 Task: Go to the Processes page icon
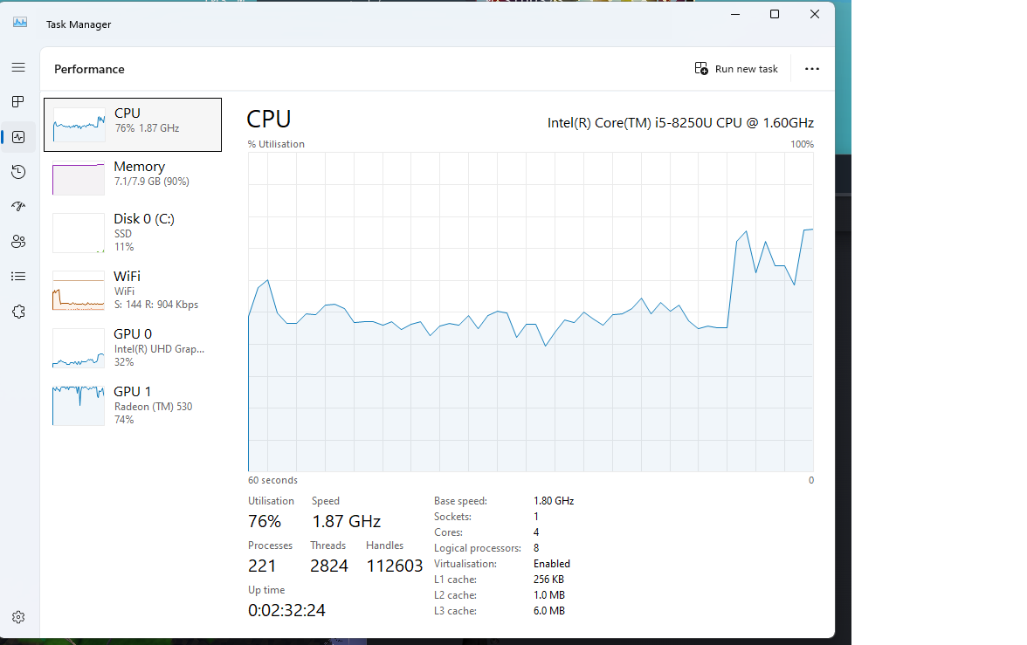(x=18, y=102)
